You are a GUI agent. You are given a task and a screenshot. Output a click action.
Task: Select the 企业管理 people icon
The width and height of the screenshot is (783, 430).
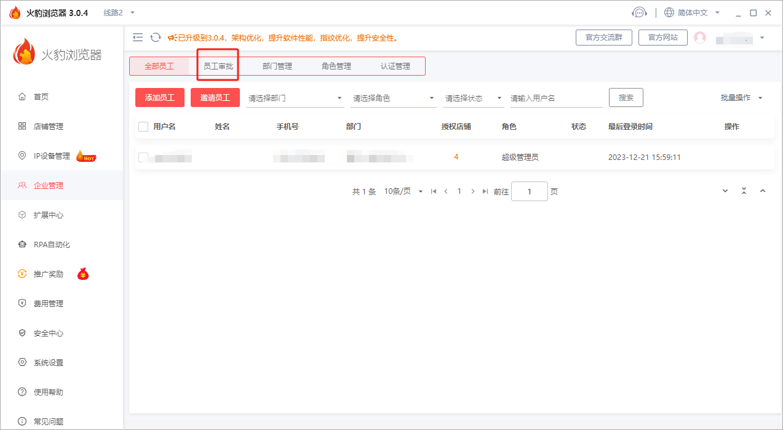pyautogui.click(x=22, y=185)
